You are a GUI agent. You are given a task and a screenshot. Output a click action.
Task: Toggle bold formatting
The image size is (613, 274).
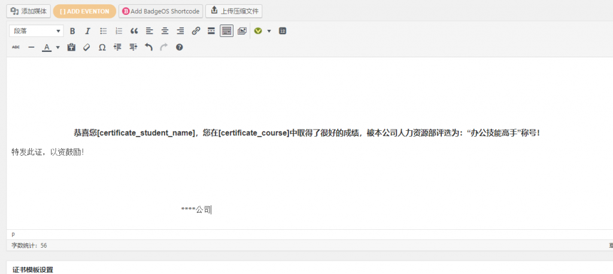click(x=72, y=31)
